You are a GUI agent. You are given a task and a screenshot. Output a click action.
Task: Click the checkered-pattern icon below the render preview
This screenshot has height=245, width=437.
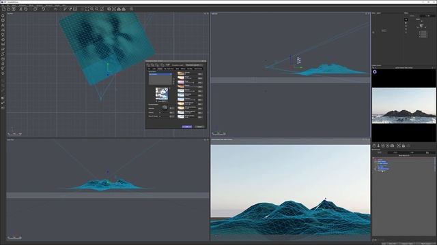point(399,146)
